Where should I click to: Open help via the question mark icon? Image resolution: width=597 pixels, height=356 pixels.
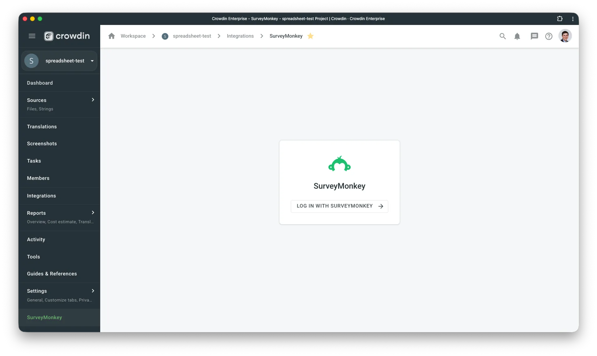(x=549, y=36)
